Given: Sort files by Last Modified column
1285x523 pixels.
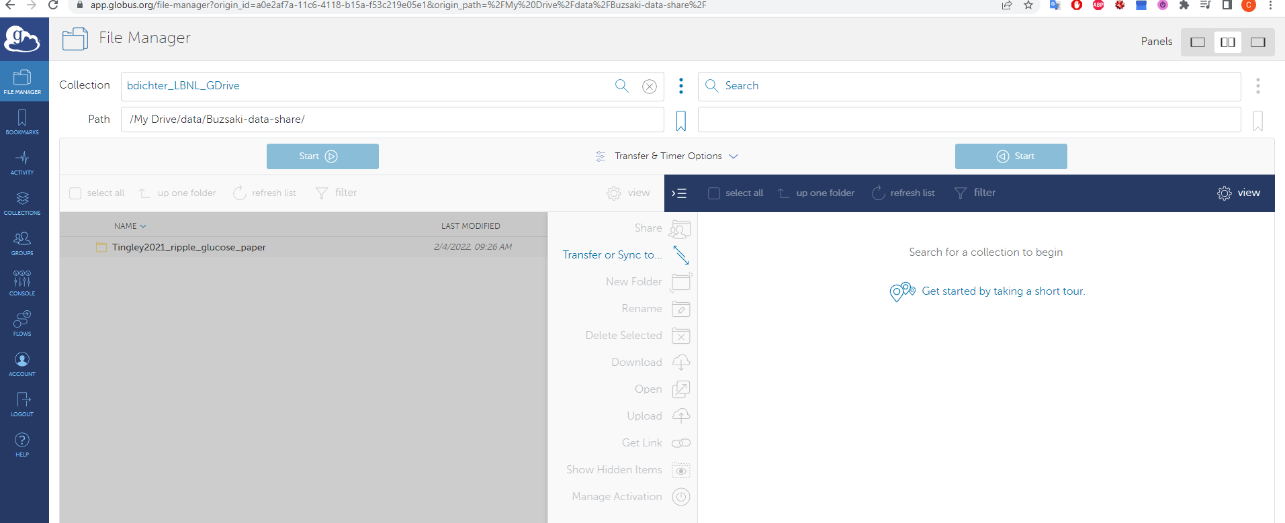Looking at the screenshot, I should (x=471, y=226).
